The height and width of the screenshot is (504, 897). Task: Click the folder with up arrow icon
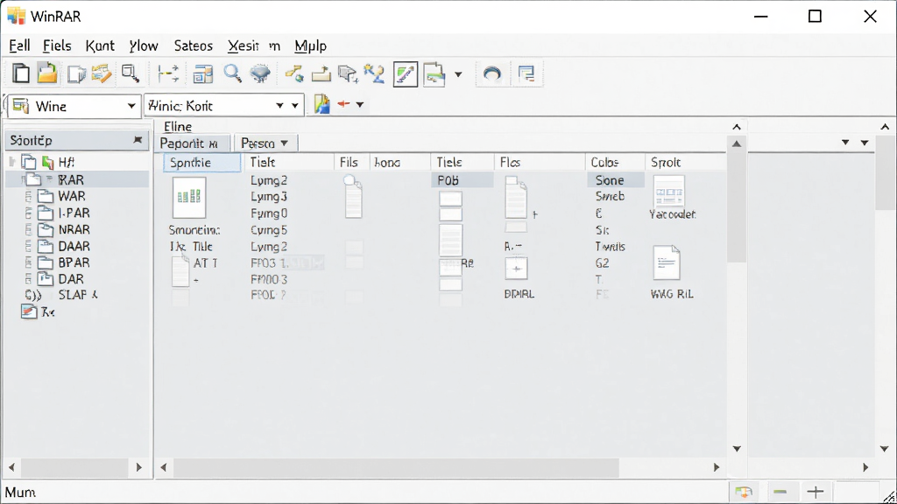pos(321,74)
